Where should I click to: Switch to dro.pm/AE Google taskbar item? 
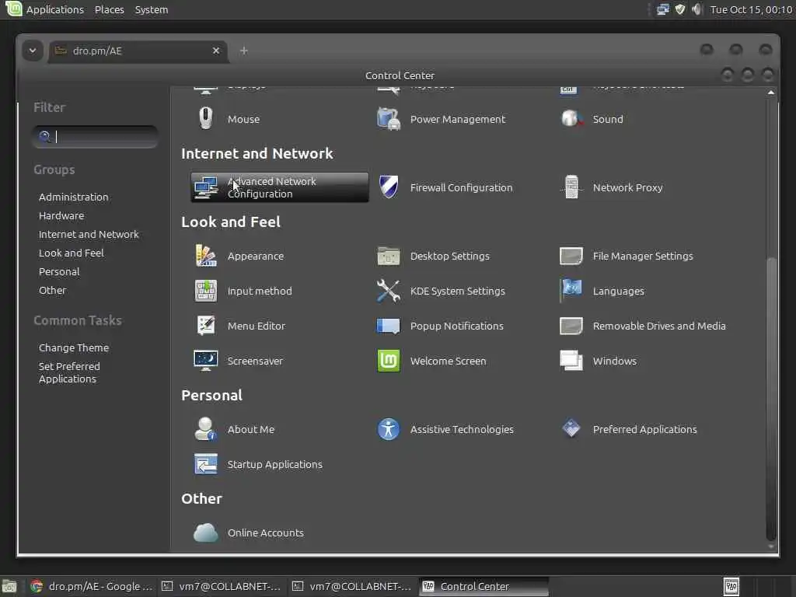coord(92,586)
